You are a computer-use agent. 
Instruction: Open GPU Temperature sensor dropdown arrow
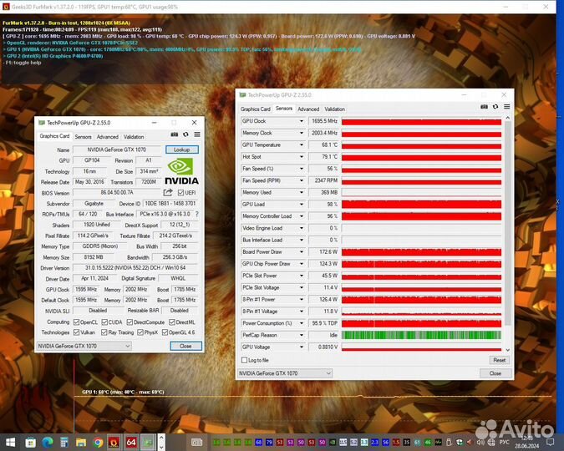pos(302,145)
